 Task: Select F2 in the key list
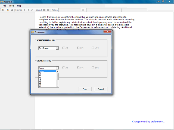tap(47, 75)
